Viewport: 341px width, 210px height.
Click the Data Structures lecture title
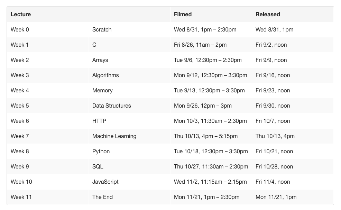[111, 106]
